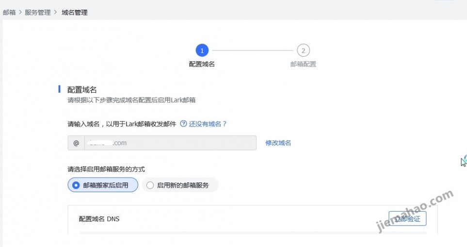Screen dimensions: 467x247
Task: Open the 还没有域名？ link
Action: [208, 124]
